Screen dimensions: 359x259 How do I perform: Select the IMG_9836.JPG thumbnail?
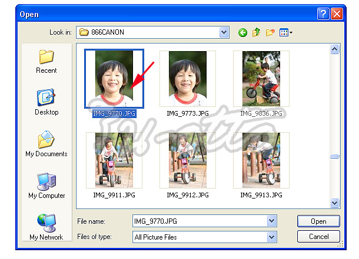coord(261,79)
